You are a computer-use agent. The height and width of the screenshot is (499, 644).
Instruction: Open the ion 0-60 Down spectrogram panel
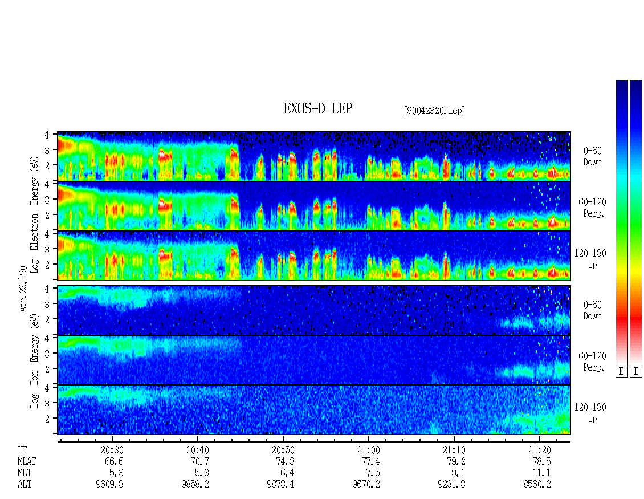point(314,310)
